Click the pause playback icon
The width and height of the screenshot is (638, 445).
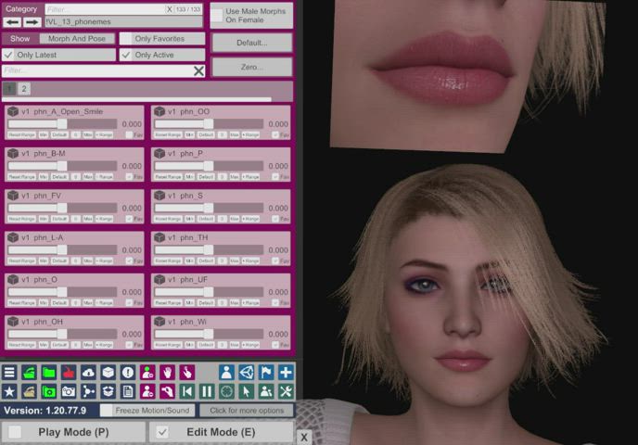point(207,391)
